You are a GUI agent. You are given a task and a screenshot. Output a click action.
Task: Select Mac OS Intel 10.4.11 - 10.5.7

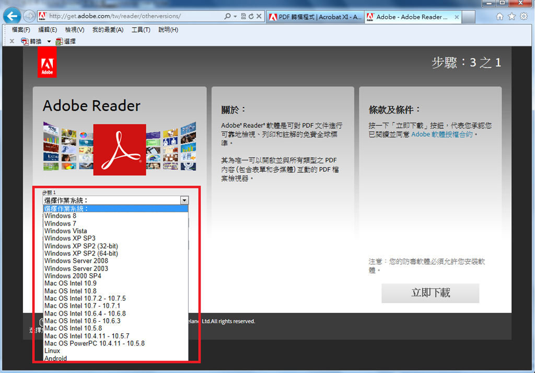click(115, 336)
